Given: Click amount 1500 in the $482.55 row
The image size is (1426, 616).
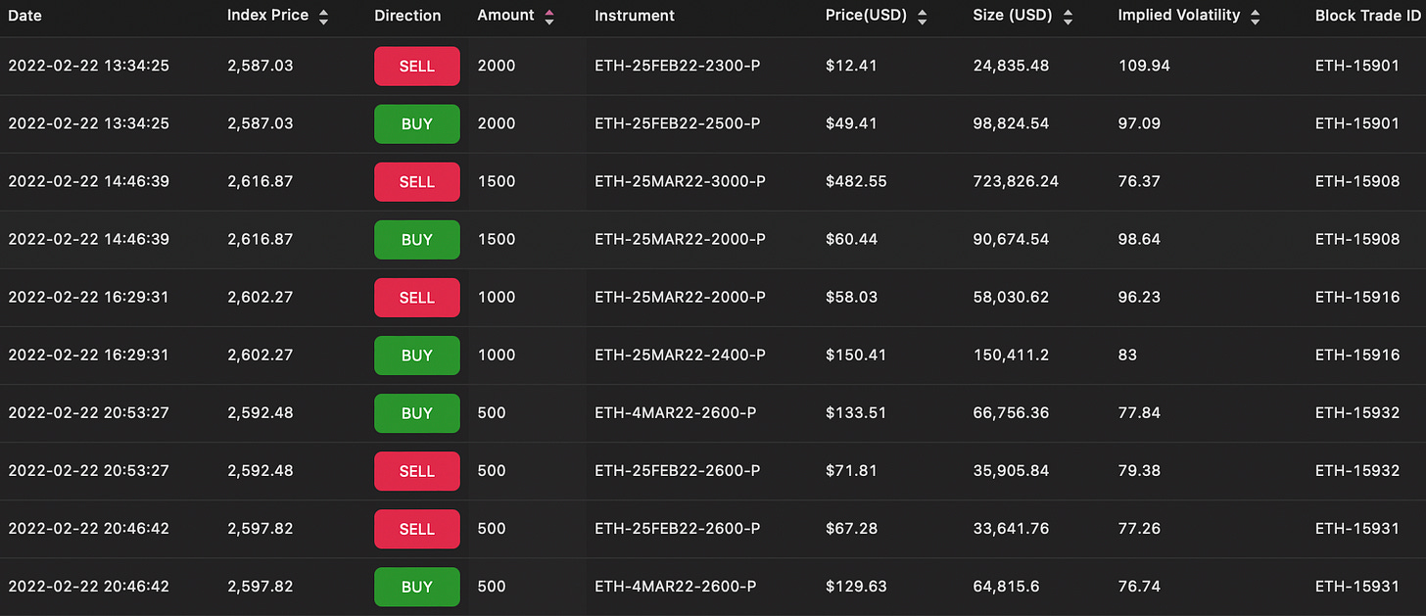Looking at the screenshot, I should coord(496,181).
